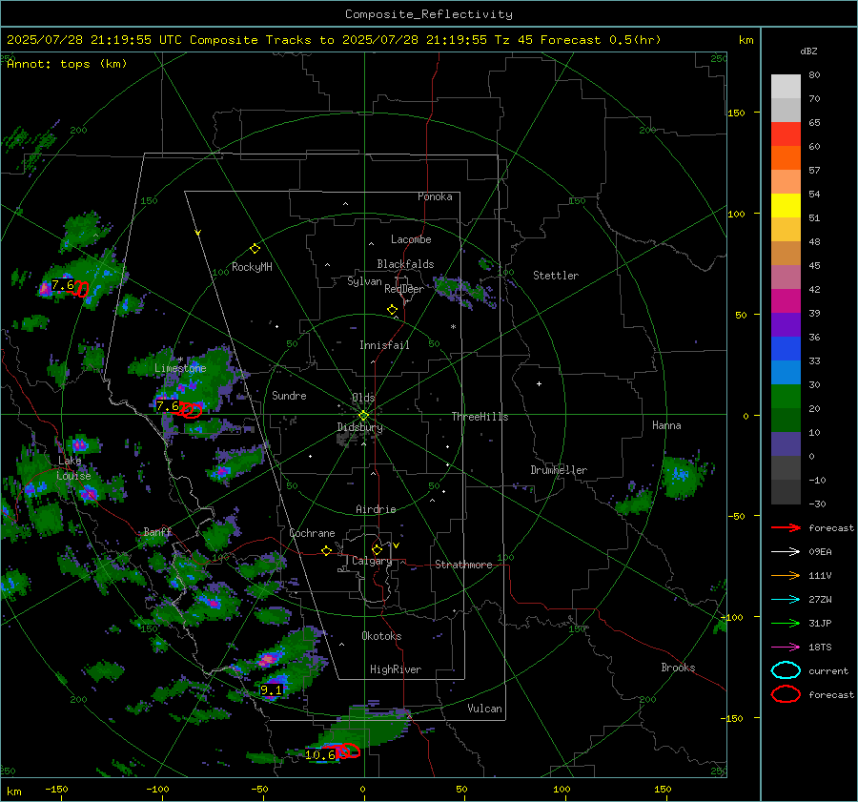The image size is (858, 802).
Task: Click the 7.6 label near Limestone
Action: click(x=168, y=405)
